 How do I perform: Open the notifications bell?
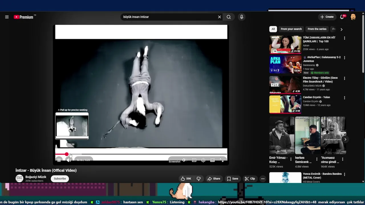342,17
